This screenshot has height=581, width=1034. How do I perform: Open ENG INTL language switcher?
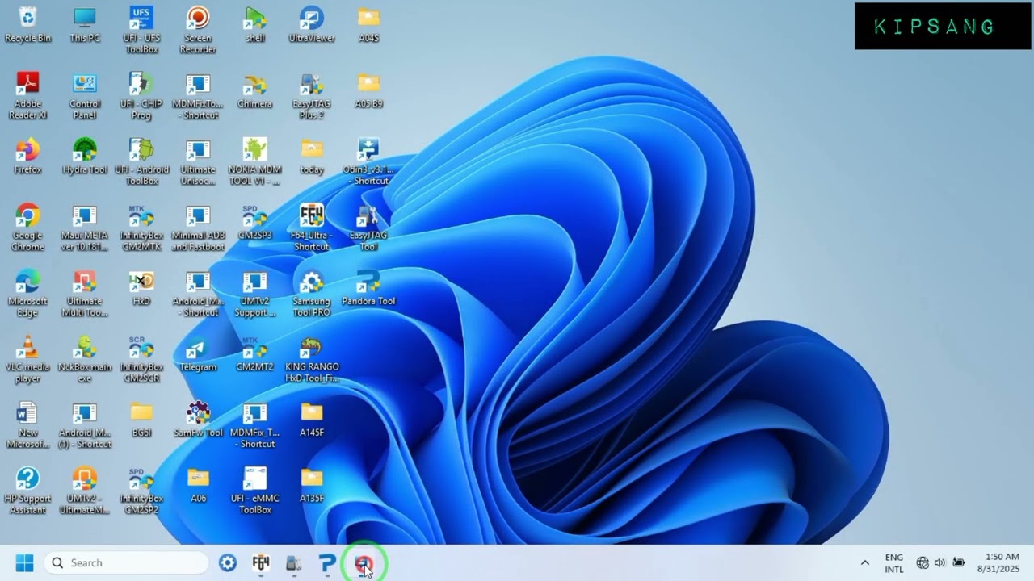[894, 563]
